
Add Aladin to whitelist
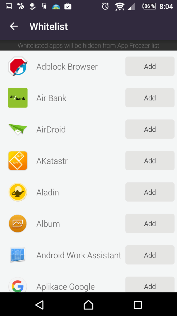(150, 192)
